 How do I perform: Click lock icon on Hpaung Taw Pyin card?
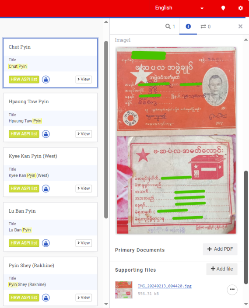coord(46,134)
